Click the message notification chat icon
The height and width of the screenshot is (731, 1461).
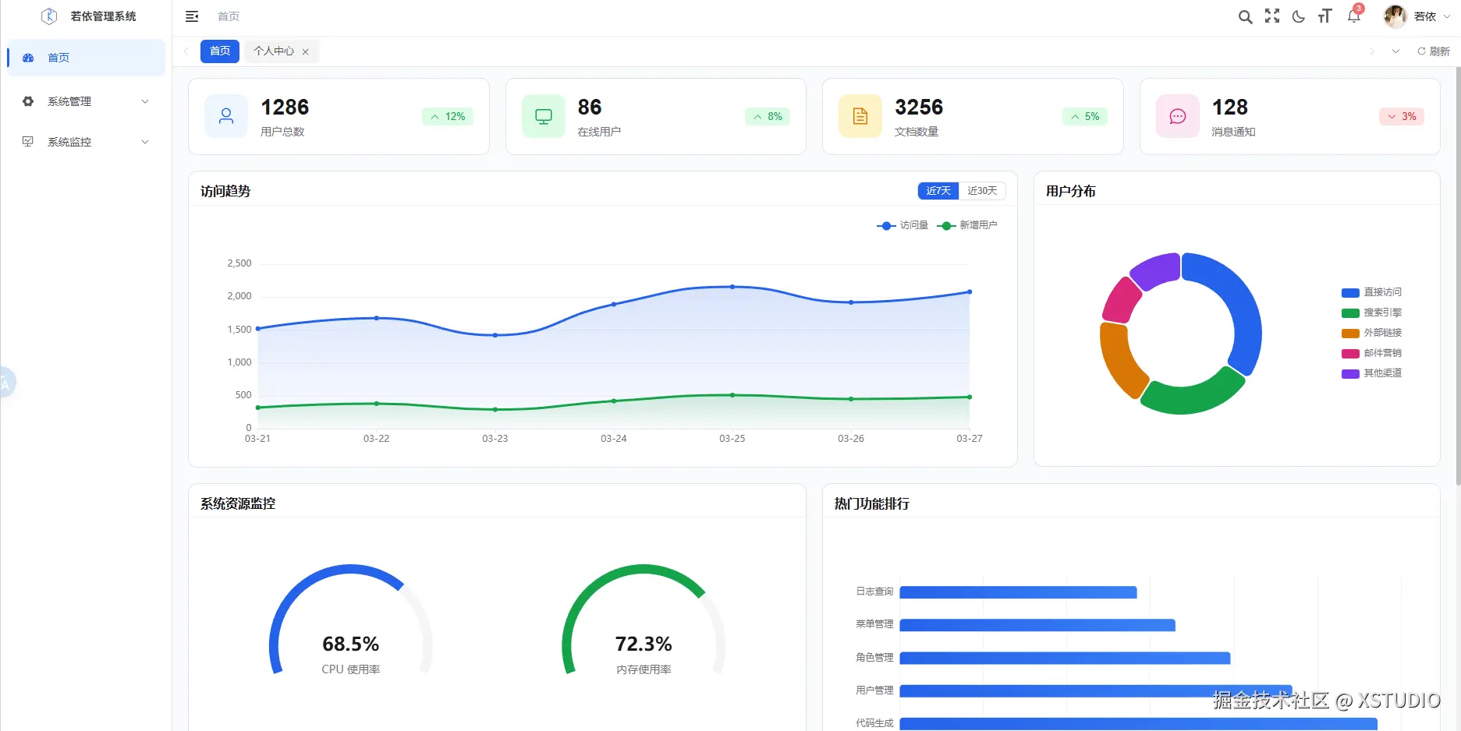(1177, 116)
